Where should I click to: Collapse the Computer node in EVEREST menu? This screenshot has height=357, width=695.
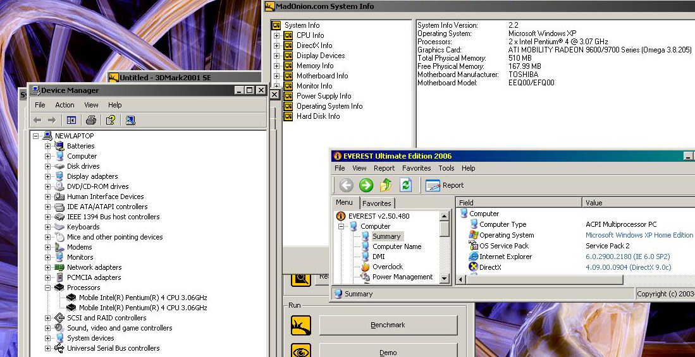[x=341, y=226]
